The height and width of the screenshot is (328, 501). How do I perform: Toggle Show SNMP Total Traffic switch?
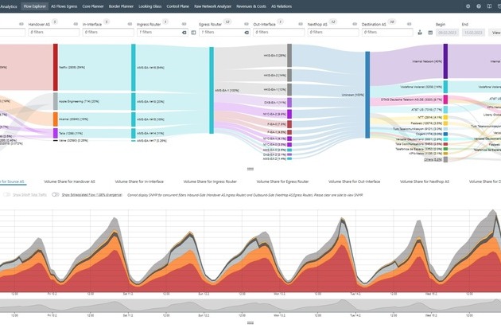tap(6, 194)
